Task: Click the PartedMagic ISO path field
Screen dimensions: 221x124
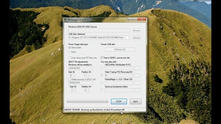Action: pos(119,83)
